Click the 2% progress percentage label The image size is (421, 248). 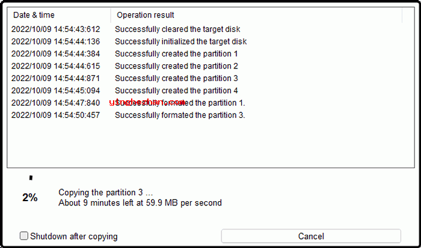pos(30,198)
